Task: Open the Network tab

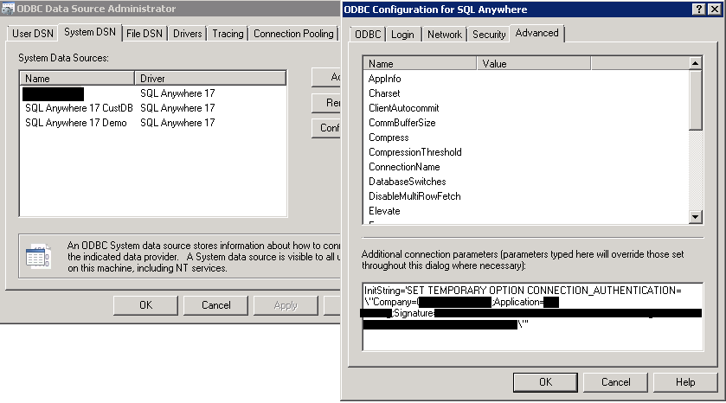Action: [x=445, y=35]
